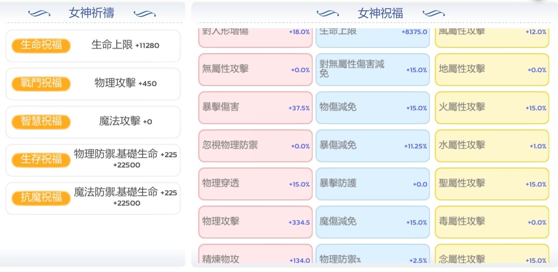Open the 物理穿透 +15.0% card

pyautogui.click(x=256, y=184)
